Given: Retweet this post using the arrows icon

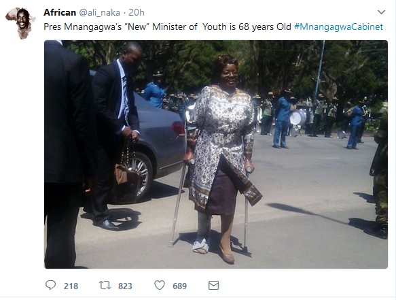Looking at the screenshot, I should click(x=105, y=285).
